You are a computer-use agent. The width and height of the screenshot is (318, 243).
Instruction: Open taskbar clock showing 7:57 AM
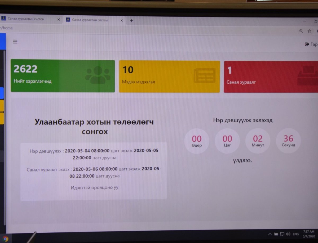[308, 233]
